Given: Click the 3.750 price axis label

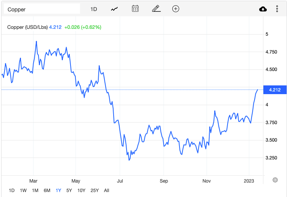Looking at the screenshot, I should point(271,123).
